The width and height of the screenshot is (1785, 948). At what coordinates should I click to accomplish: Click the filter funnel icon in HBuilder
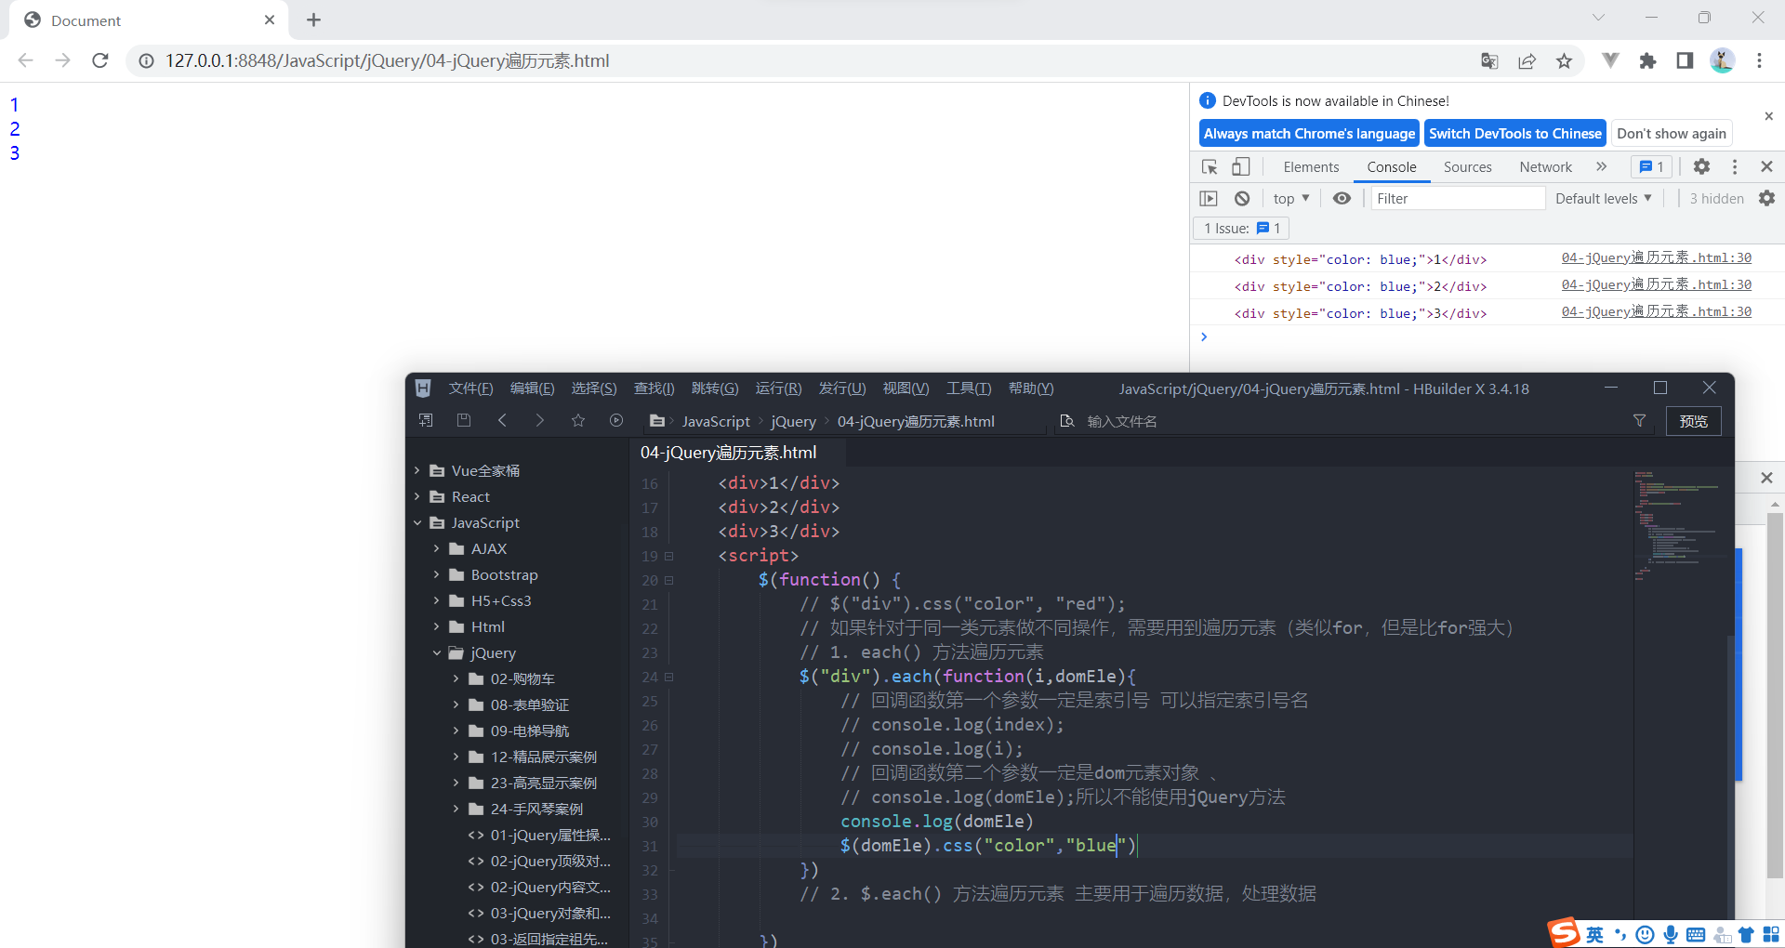(x=1639, y=421)
